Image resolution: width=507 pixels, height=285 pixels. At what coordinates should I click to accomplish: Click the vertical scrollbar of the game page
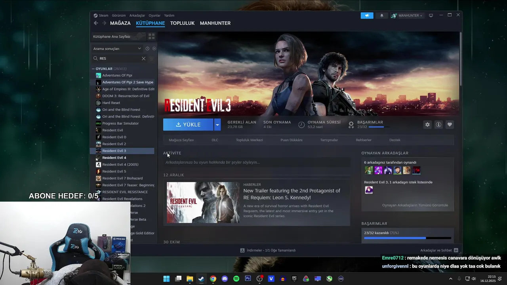pos(461,59)
